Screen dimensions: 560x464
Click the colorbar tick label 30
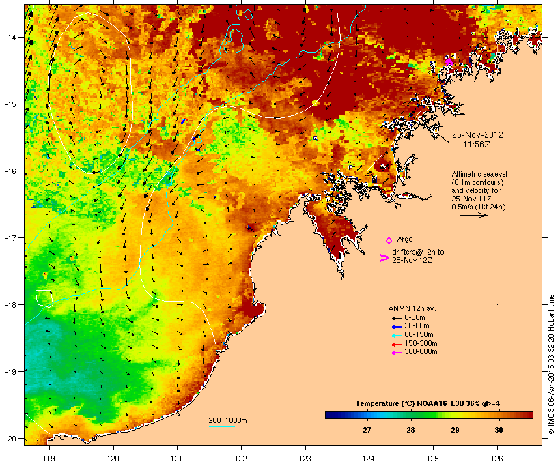[499, 430]
